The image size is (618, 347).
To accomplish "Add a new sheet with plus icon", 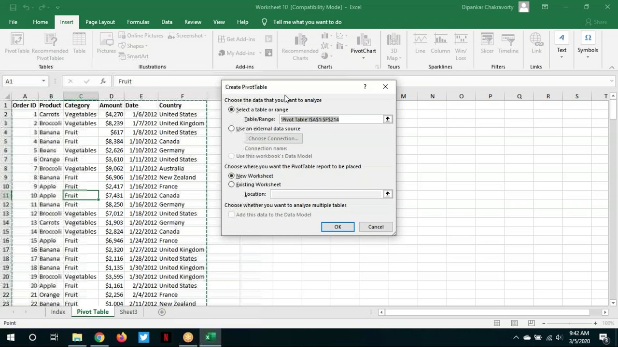I will click(x=162, y=312).
